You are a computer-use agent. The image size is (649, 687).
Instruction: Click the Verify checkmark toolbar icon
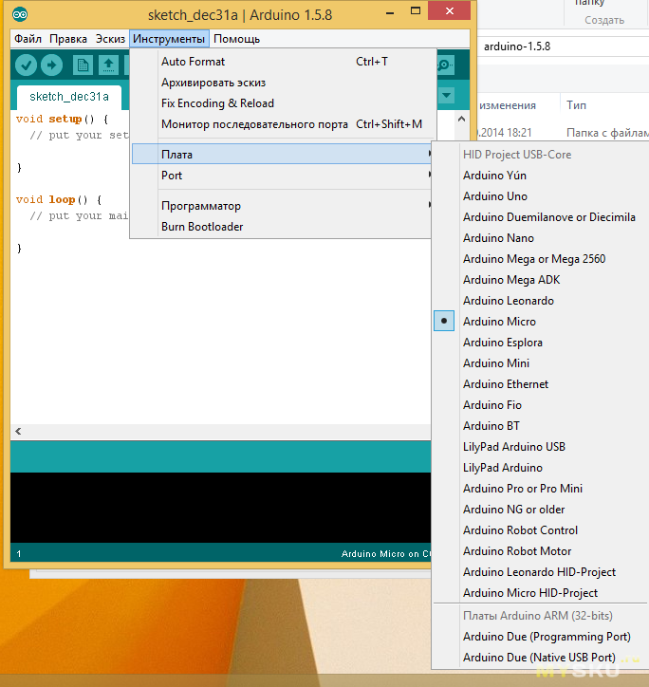[26, 65]
